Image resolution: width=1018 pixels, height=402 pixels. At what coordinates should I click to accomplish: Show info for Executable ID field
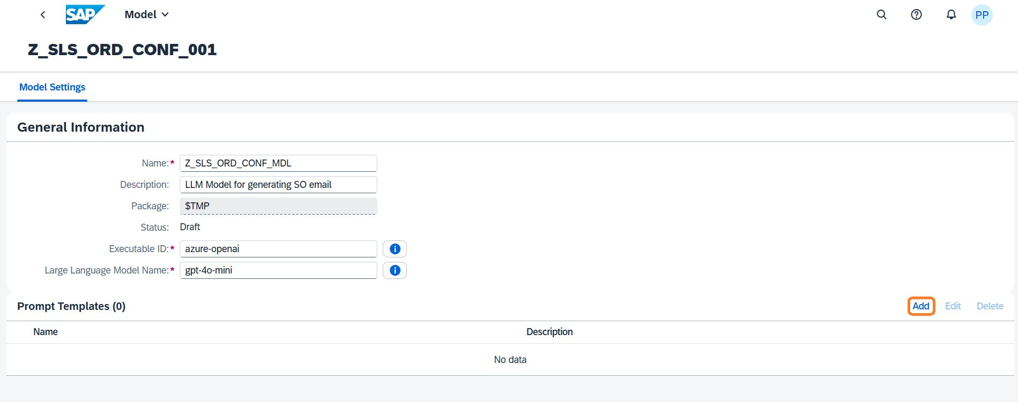point(395,249)
